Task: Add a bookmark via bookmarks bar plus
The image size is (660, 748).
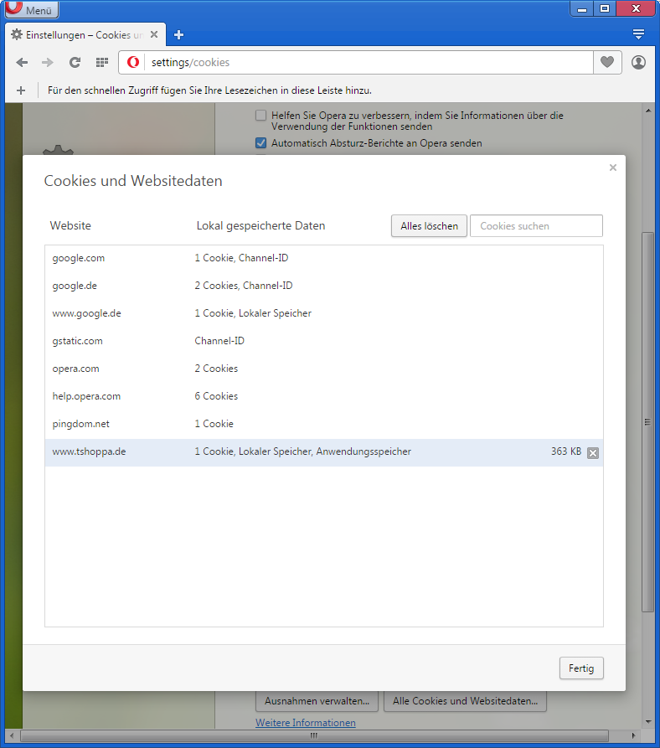Action: click(21, 90)
